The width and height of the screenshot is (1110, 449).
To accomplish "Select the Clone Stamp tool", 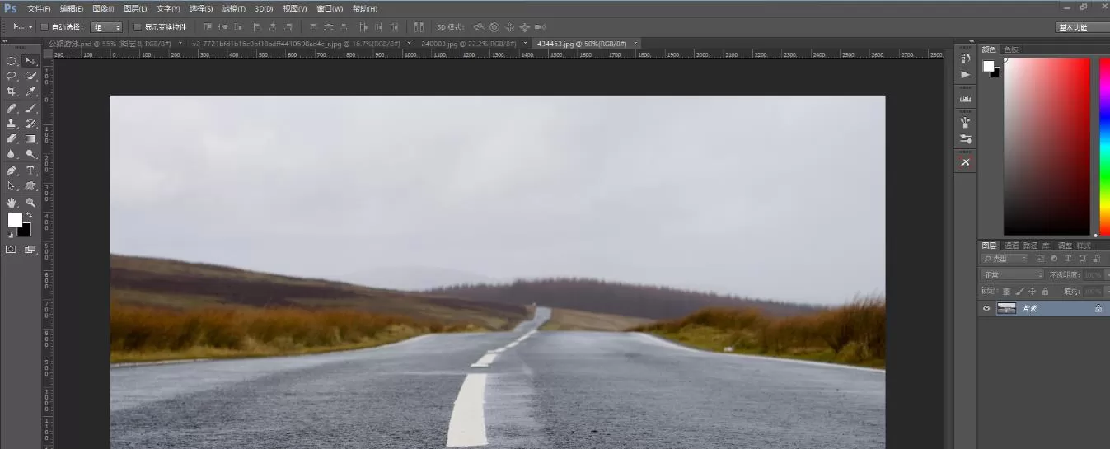I will click(12, 123).
